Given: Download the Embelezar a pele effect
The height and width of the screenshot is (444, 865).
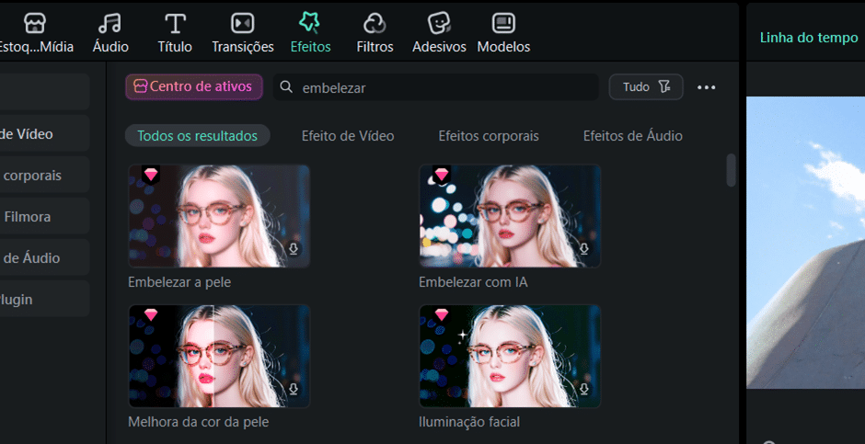Looking at the screenshot, I should coord(294,249).
